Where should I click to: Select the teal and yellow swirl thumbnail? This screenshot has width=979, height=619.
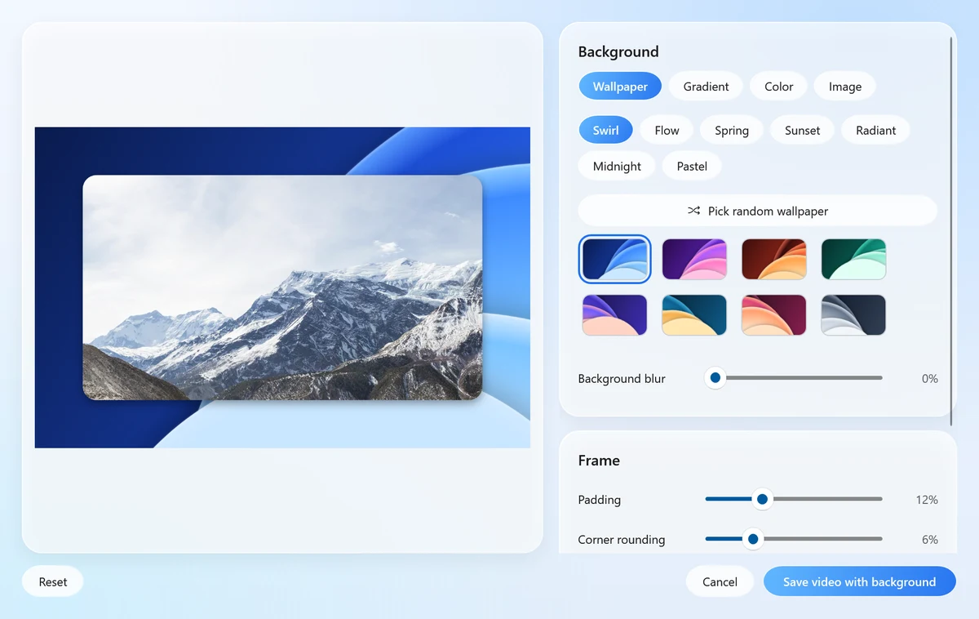(694, 315)
